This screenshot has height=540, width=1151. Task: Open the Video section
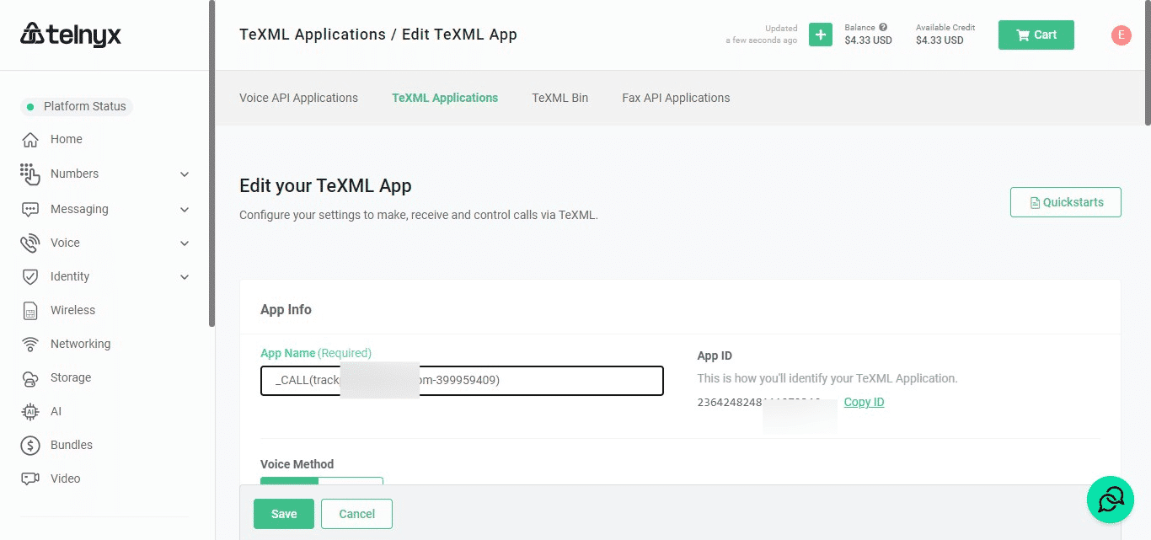coord(65,479)
